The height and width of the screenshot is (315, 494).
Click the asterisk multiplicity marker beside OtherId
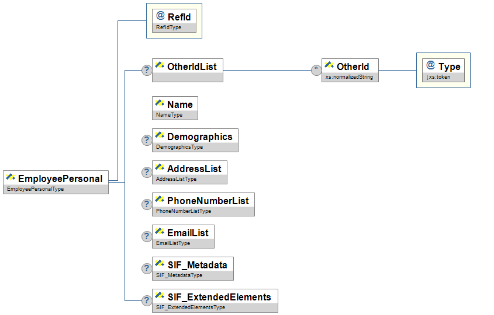click(x=316, y=70)
